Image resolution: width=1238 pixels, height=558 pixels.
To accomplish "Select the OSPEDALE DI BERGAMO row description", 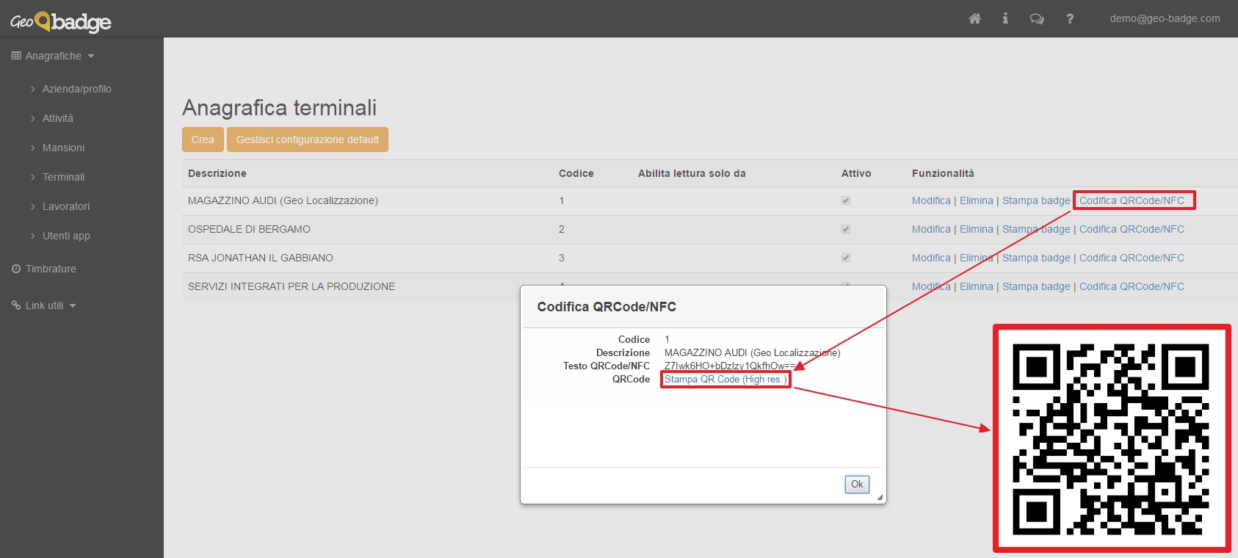I will click(x=249, y=229).
